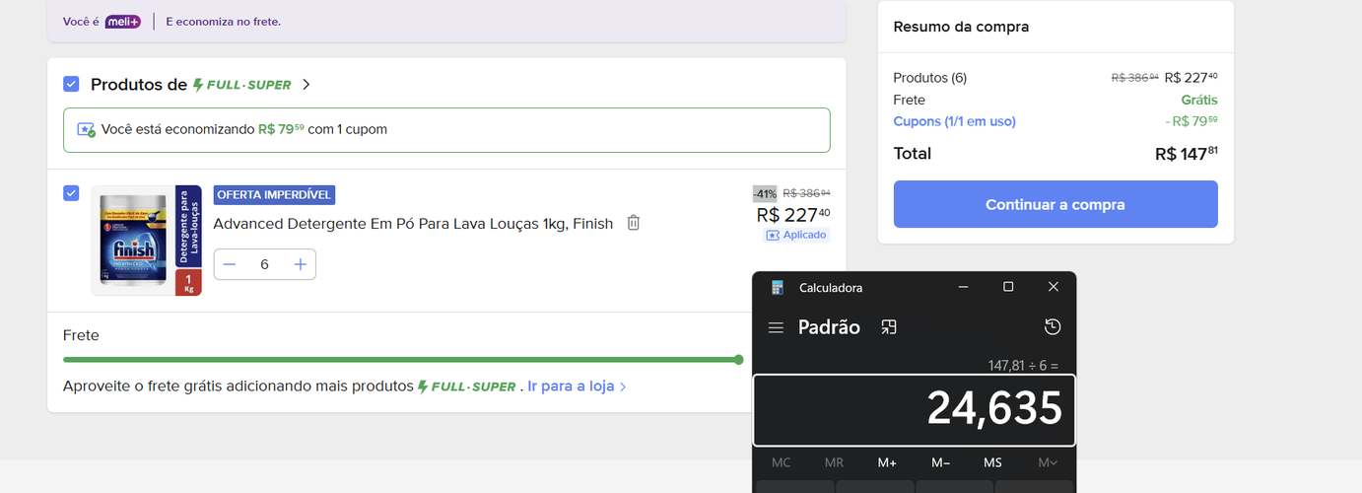Click the M− memory subtract button
Viewport: 1362px width, 493px height.
(x=940, y=462)
